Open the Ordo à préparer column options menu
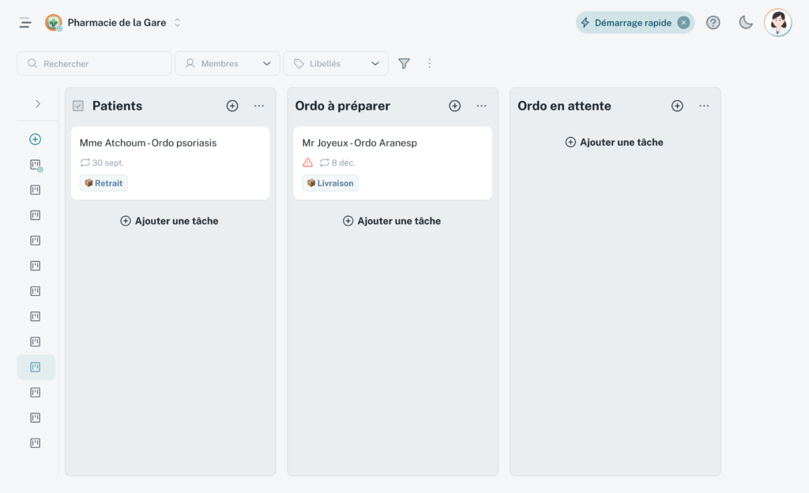Screen dimensions: 809x493 tap(481, 106)
